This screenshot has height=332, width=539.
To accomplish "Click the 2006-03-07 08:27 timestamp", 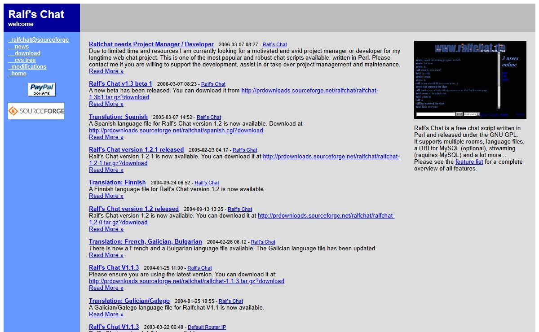I will click(x=238, y=44).
